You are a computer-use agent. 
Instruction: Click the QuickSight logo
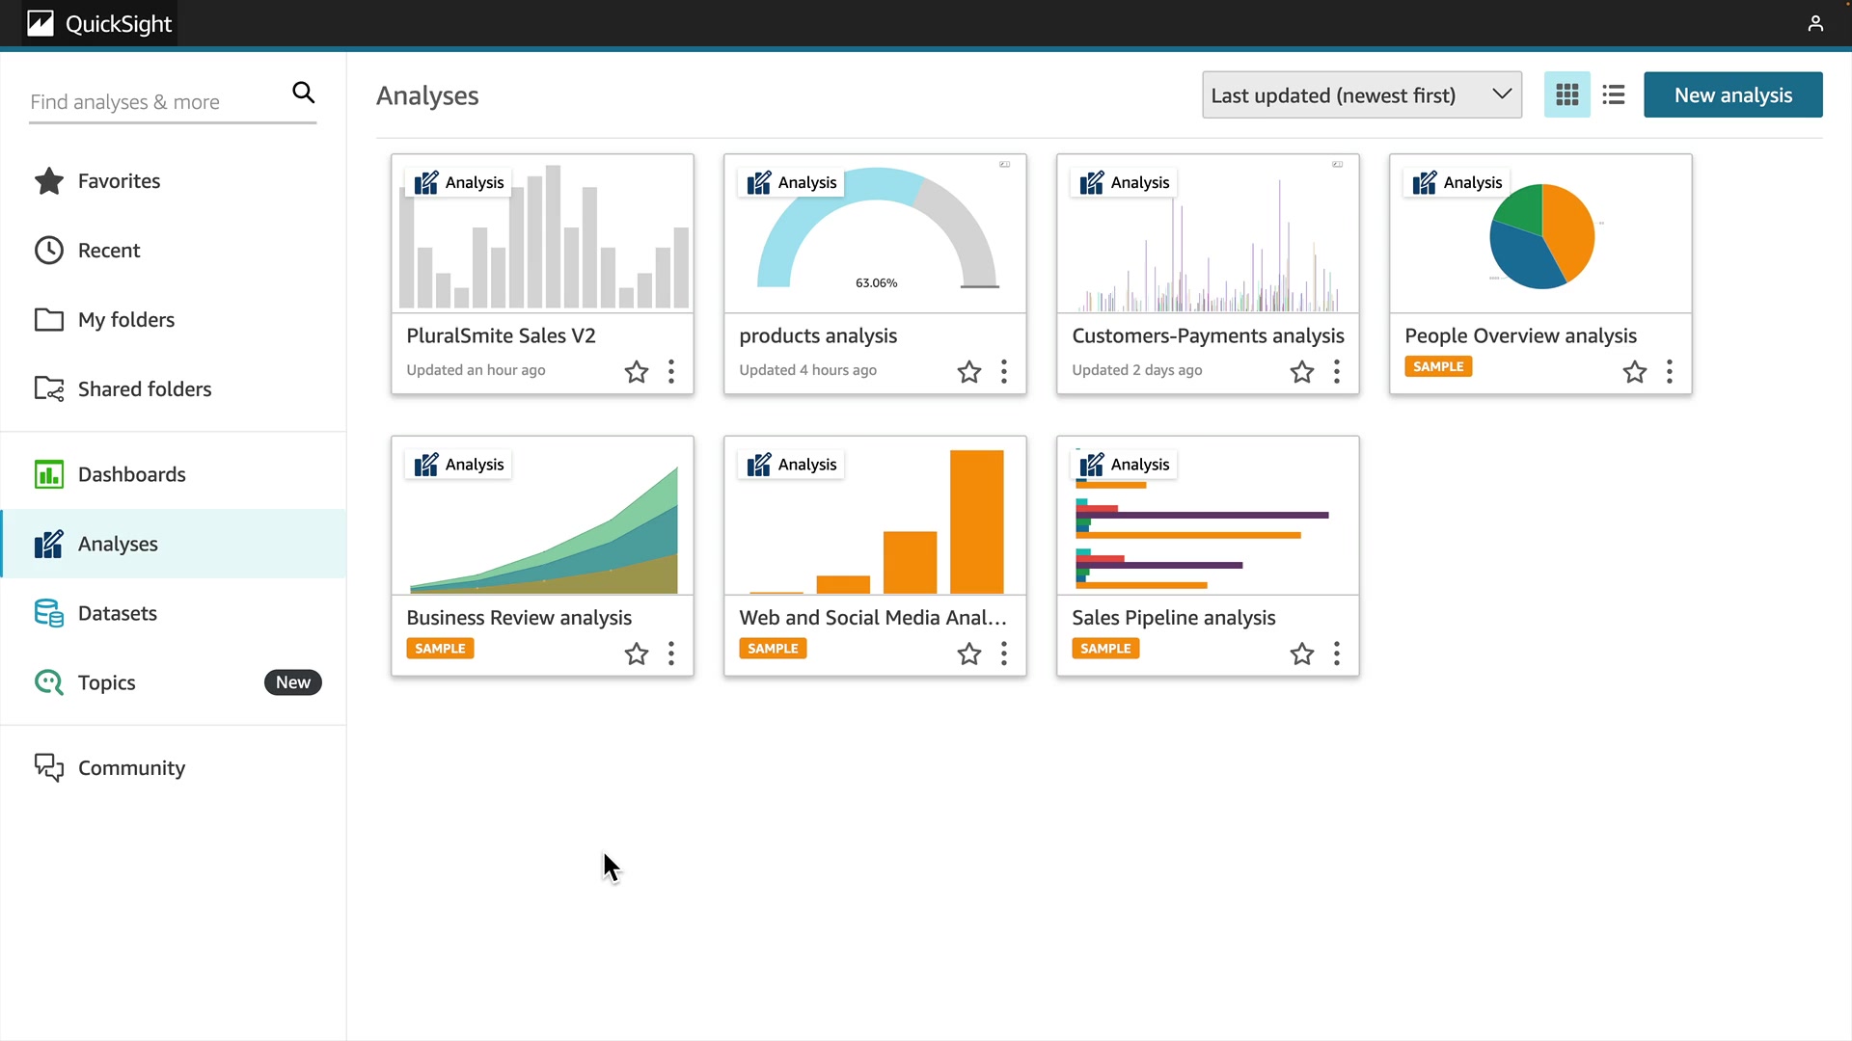(x=99, y=23)
